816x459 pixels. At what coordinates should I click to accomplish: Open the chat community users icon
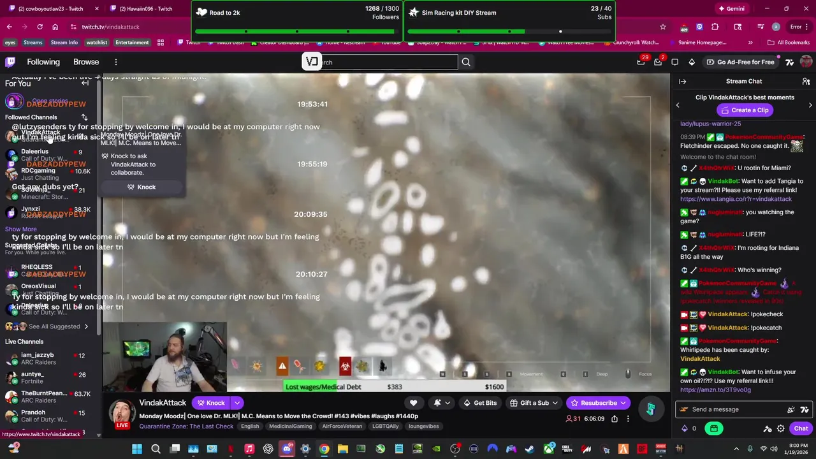tap(806, 82)
